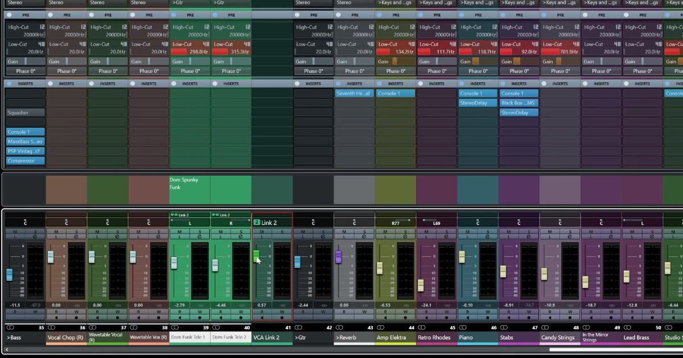
Task: Mute the Retro Rhodes channel
Action: pyautogui.click(x=427, y=231)
